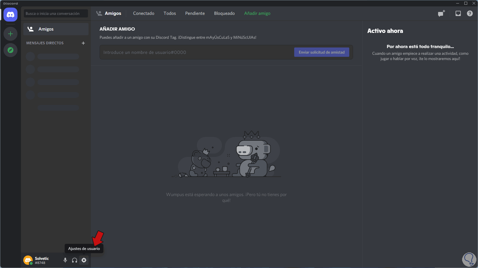Viewport: 478px width, 268px height.
Task: Switch to the Todos tab
Action: (170, 13)
